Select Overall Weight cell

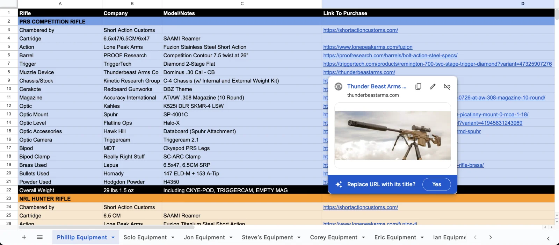(x=60, y=190)
